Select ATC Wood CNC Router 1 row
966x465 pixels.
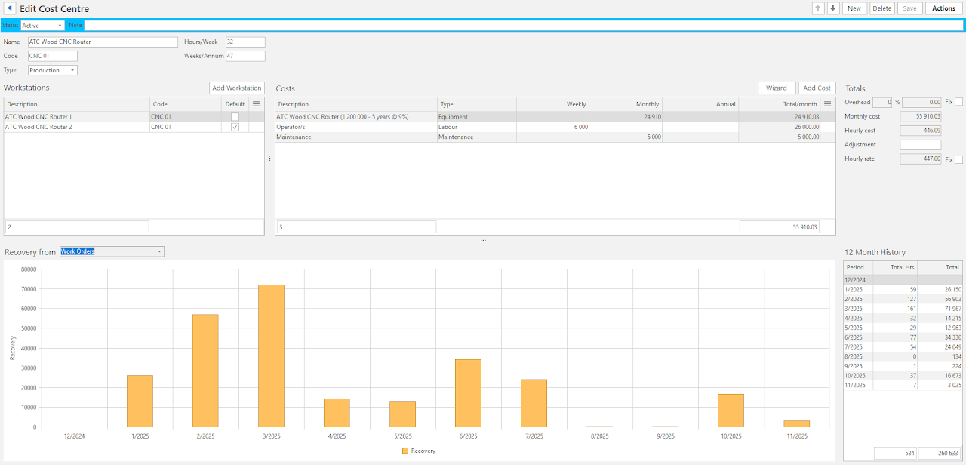[x=134, y=117]
